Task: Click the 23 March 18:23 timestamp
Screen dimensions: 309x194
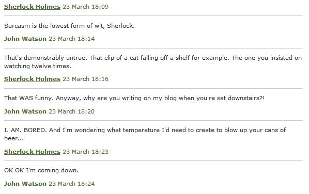Action: point(86,152)
